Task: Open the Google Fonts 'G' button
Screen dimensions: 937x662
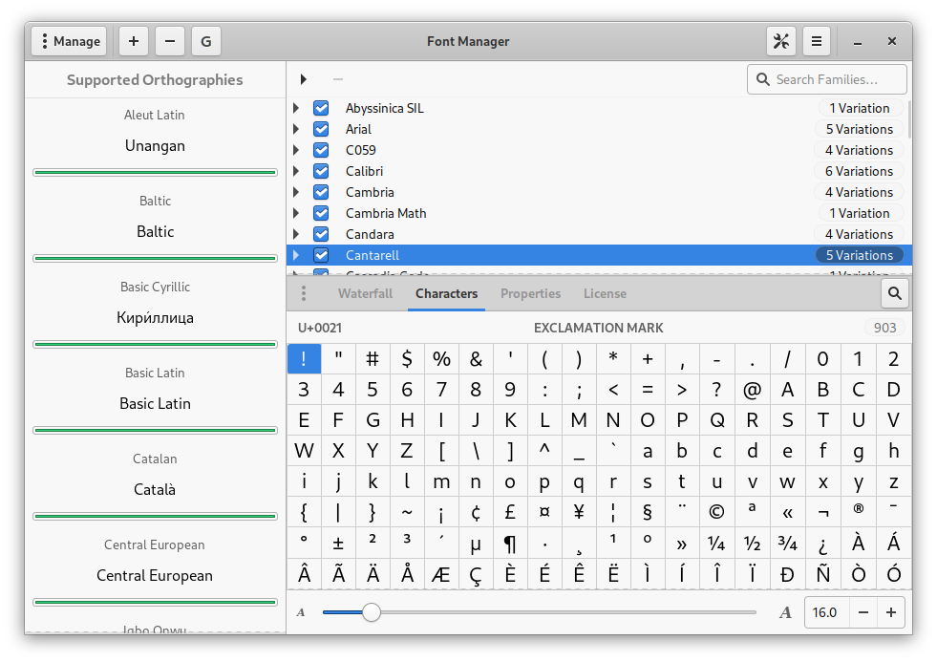Action: pyautogui.click(x=206, y=41)
